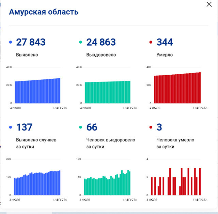Click the blue daily cases bar chart

tap(37, 183)
